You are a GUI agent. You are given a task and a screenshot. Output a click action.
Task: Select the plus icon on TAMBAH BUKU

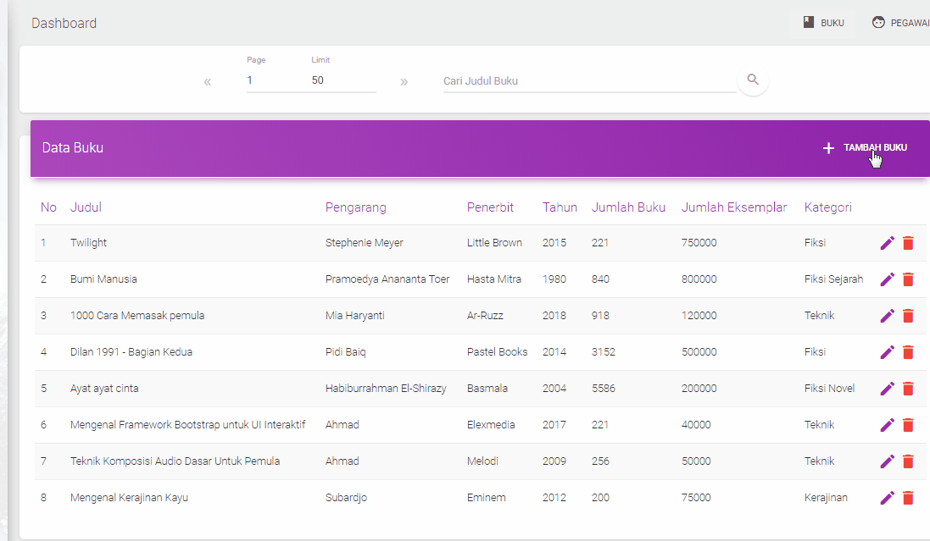tap(828, 148)
